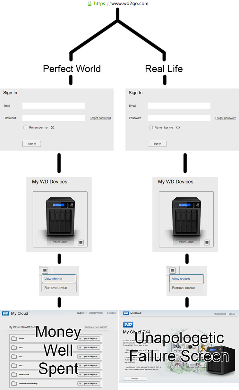This screenshot has width=239, height=390.
Task: Click Open in Explorer for the TimeMachineBackup share
Action: coord(89,383)
